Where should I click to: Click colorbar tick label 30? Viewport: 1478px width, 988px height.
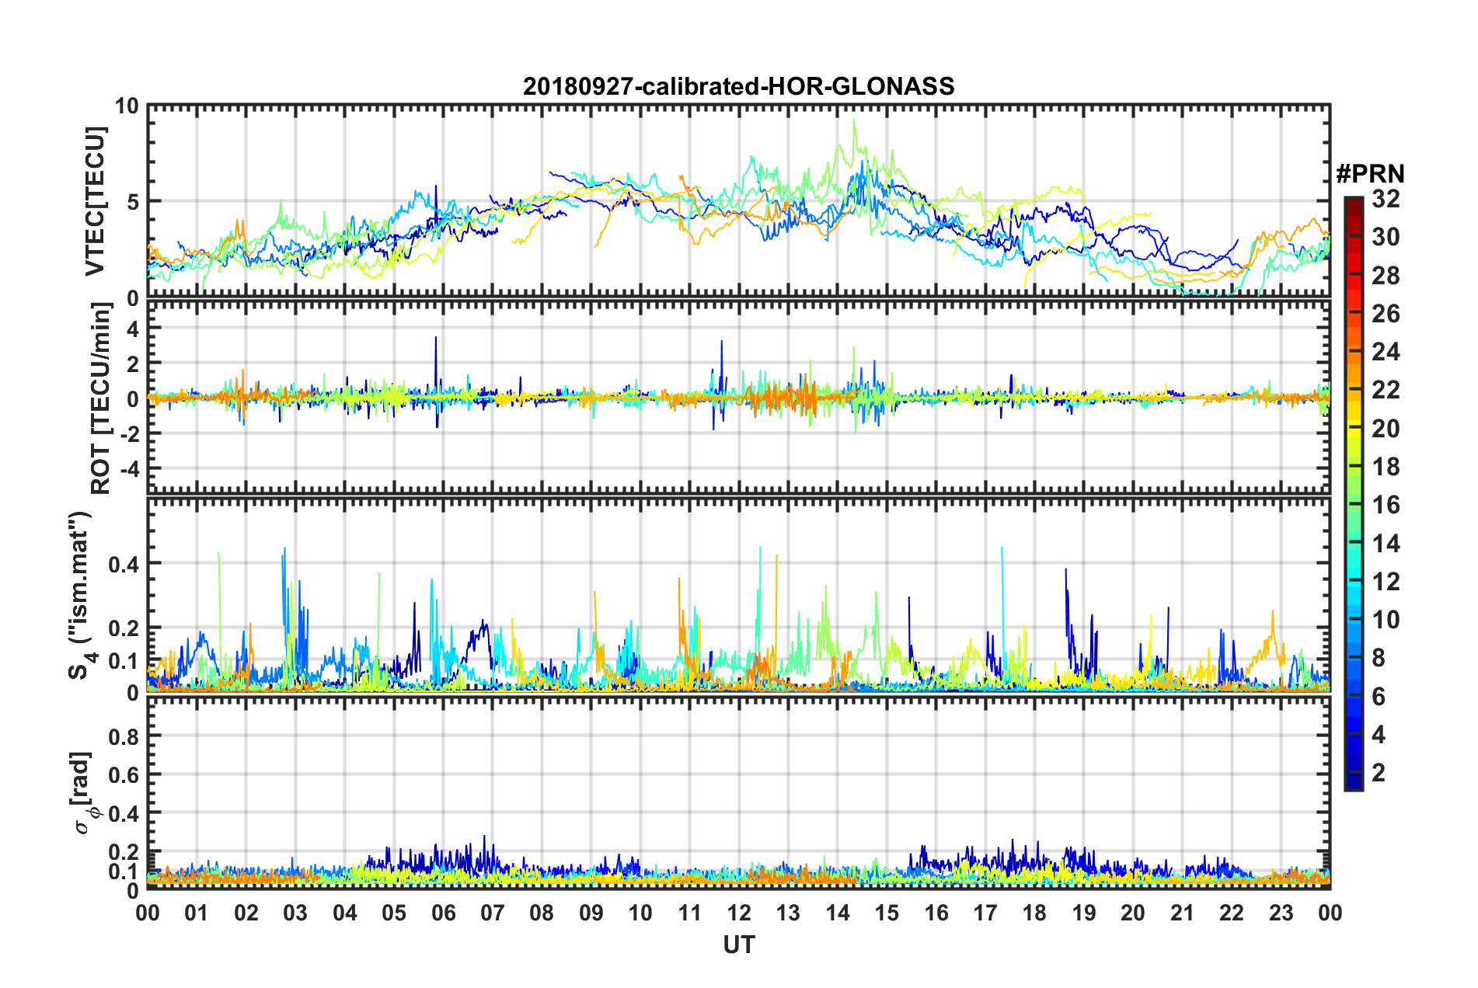(x=1386, y=237)
